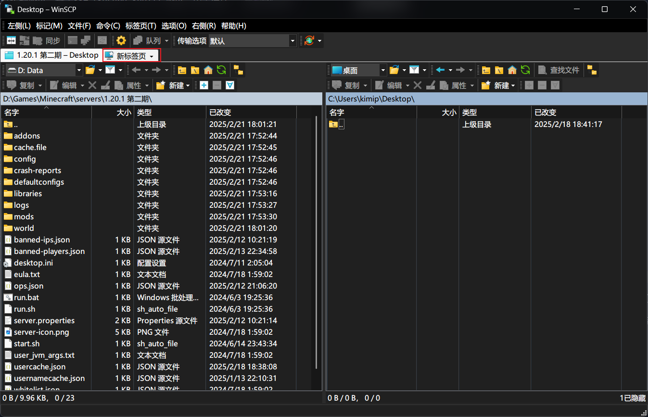Show directory tree in right panel

pyautogui.click(x=592, y=70)
